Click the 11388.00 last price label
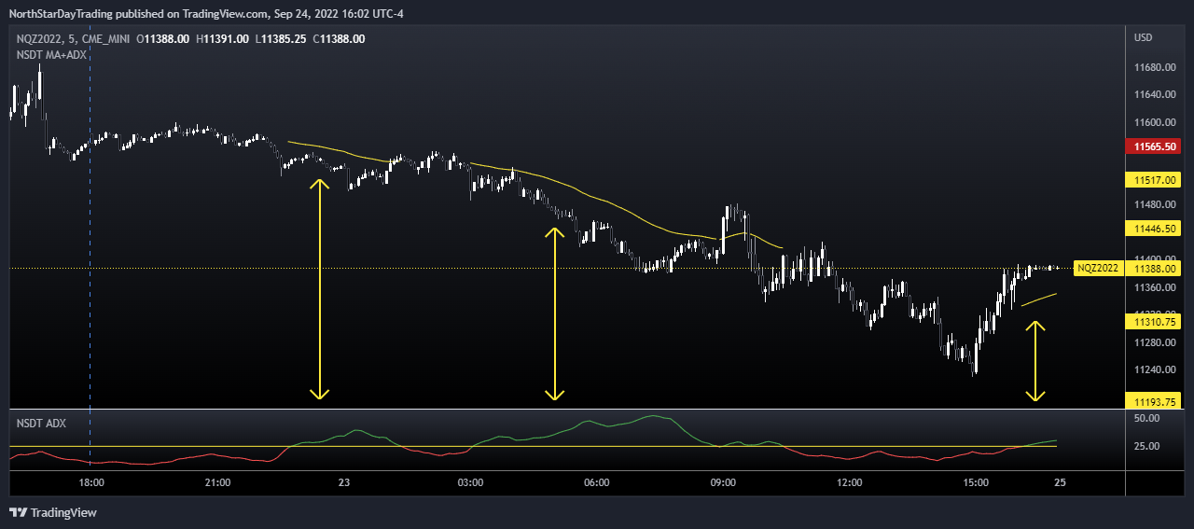The width and height of the screenshot is (1194, 529). pyautogui.click(x=1155, y=268)
